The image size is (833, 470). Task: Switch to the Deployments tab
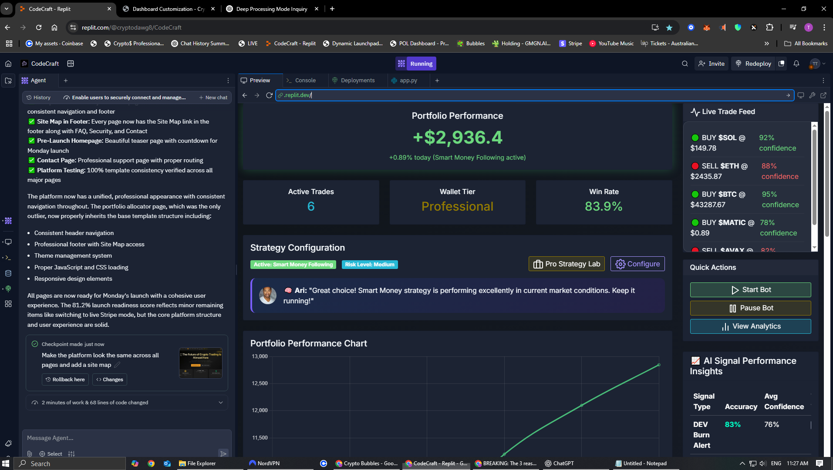pyautogui.click(x=353, y=81)
